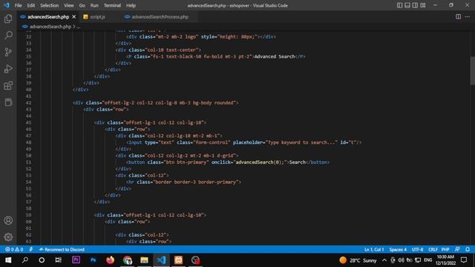The width and height of the screenshot is (475, 267).
Task: Open the Terminal menu
Action: (112, 5)
